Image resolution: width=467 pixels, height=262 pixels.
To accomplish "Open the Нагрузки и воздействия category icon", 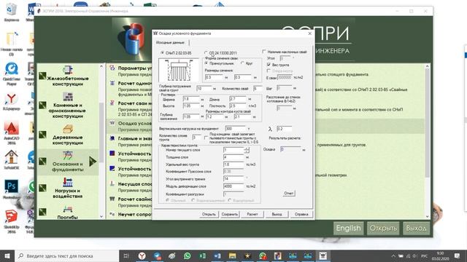I will [x=68, y=183].
